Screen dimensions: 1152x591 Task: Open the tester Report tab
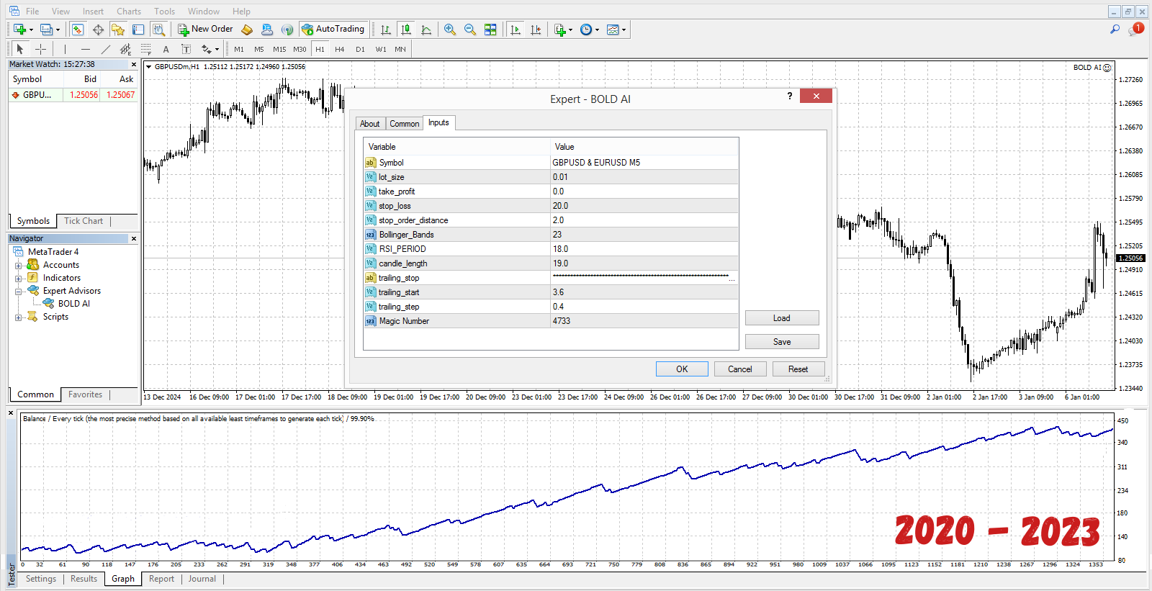[x=161, y=579]
